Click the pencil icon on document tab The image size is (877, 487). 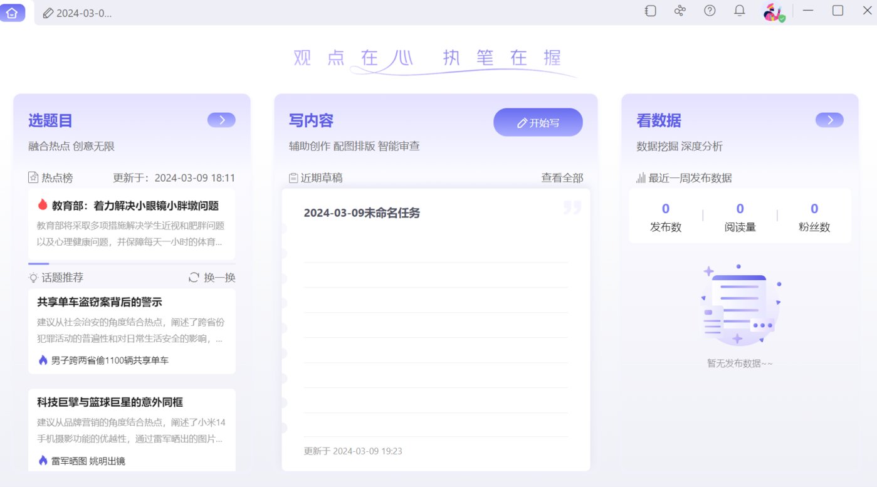pyautogui.click(x=48, y=13)
